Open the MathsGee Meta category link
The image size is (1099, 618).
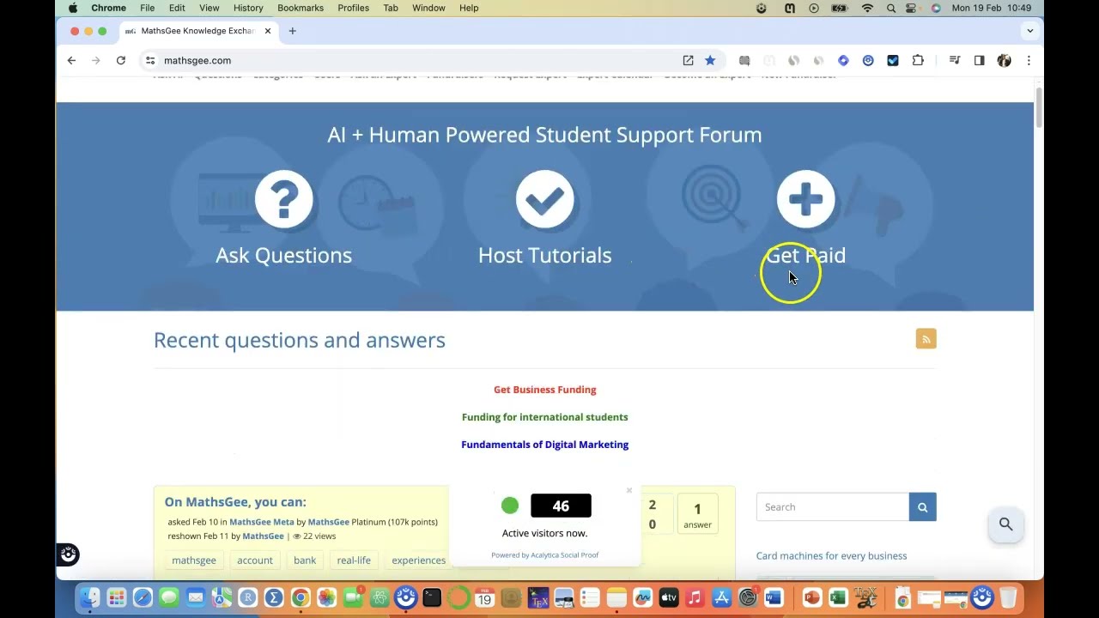click(x=262, y=522)
